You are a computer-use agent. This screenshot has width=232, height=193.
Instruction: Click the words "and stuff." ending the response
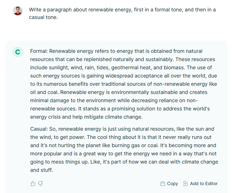click(42, 170)
